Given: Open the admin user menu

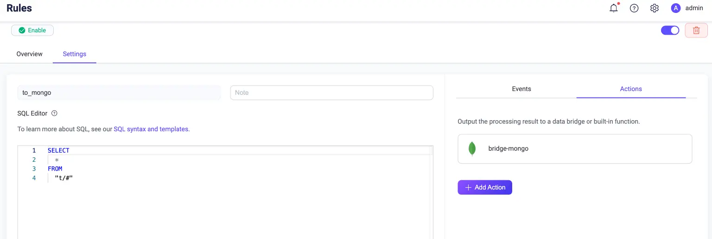Looking at the screenshot, I should tap(694, 8).
